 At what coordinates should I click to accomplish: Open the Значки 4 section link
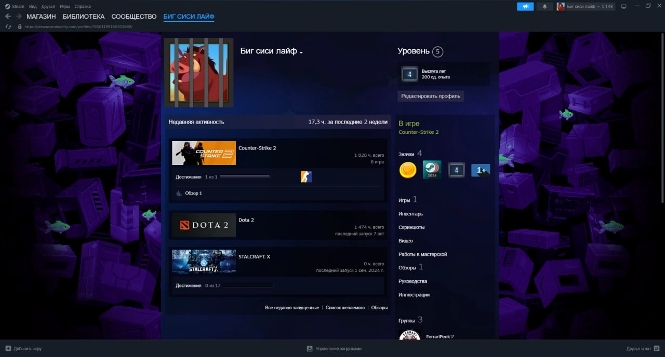pos(410,154)
